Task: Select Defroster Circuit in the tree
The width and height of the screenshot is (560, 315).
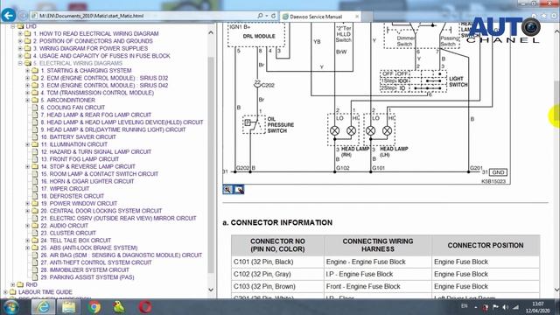Action: point(72,196)
